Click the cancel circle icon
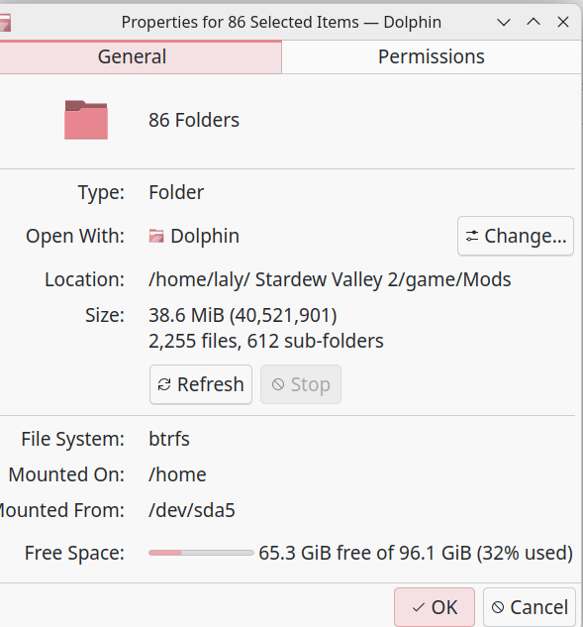583x627 pixels. pyautogui.click(x=498, y=607)
